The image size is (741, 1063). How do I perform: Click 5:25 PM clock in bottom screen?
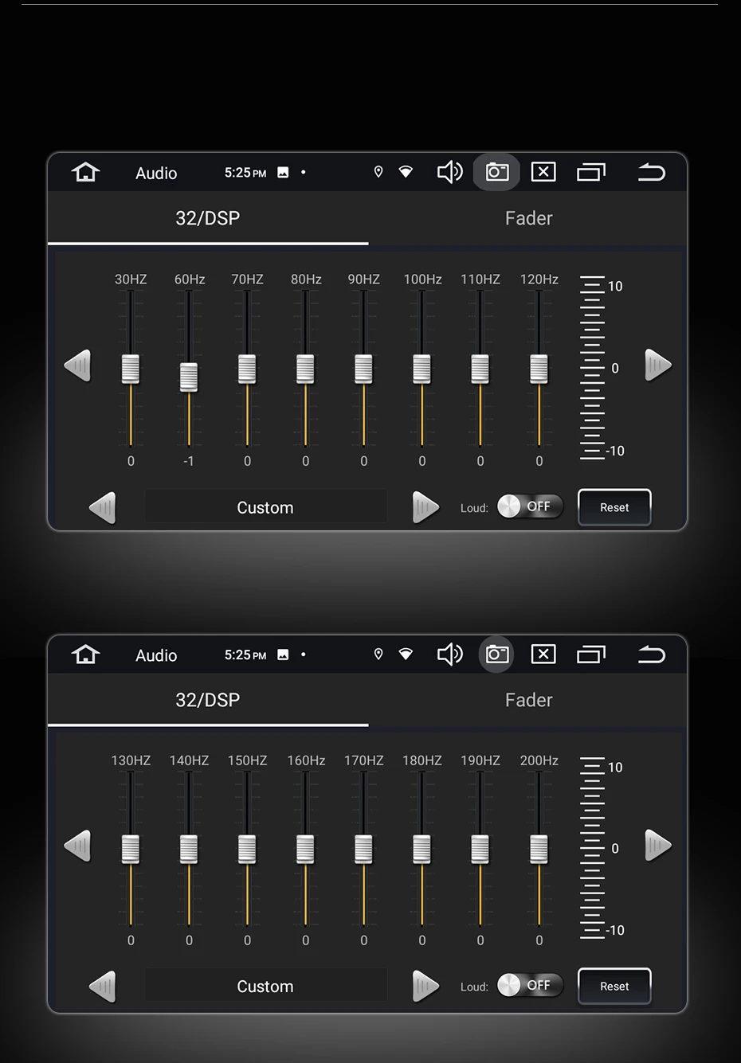[245, 655]
